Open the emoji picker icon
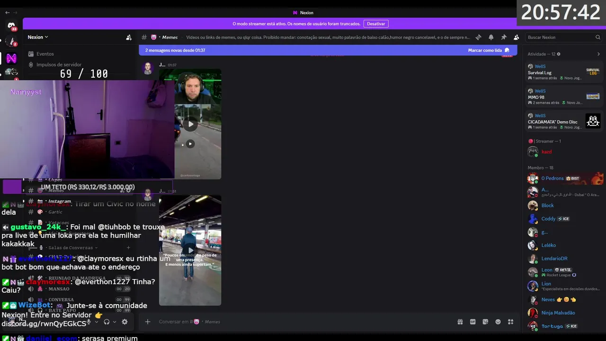 [x=498, y=322]
